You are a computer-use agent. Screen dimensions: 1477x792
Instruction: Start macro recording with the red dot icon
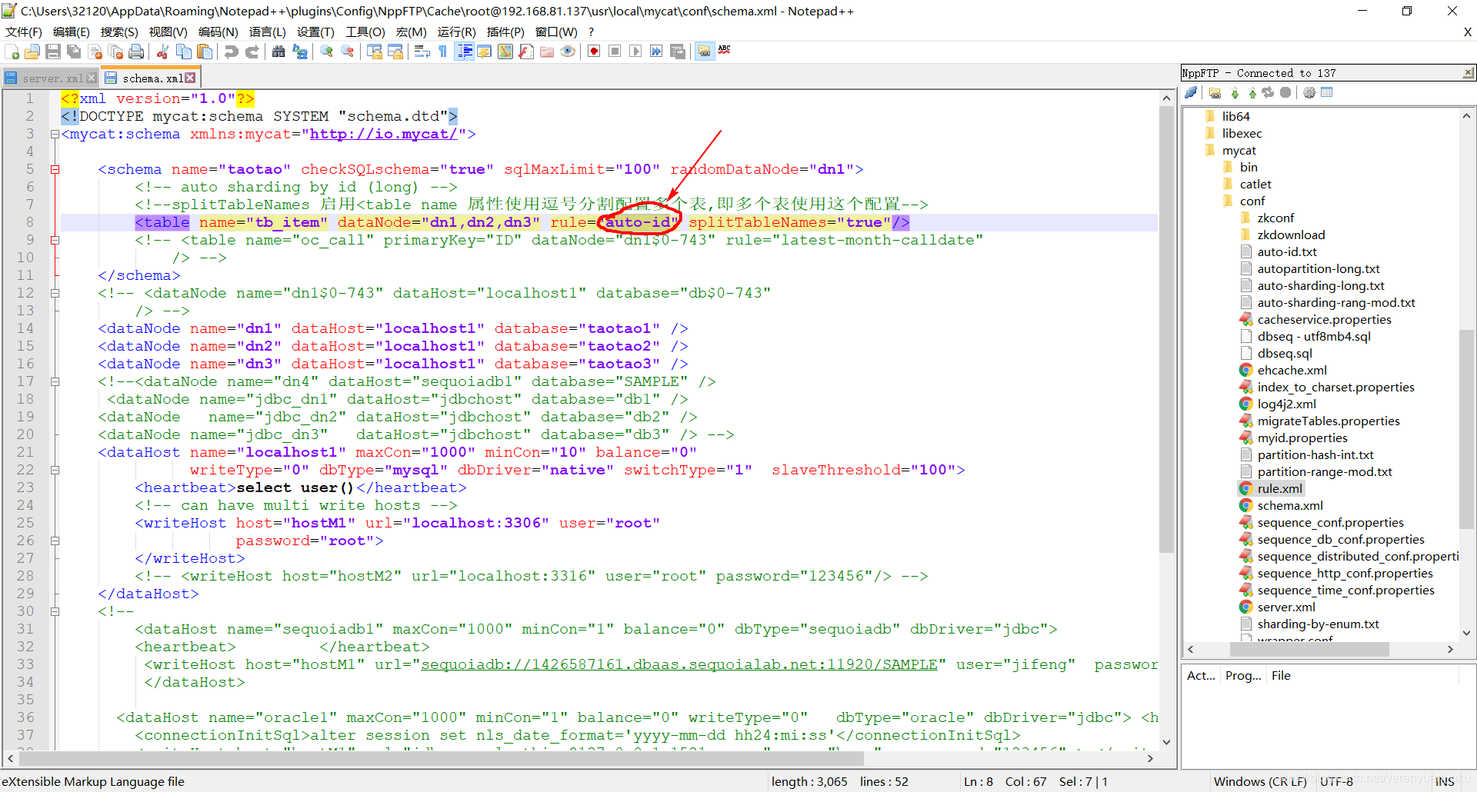click(594, 52)
